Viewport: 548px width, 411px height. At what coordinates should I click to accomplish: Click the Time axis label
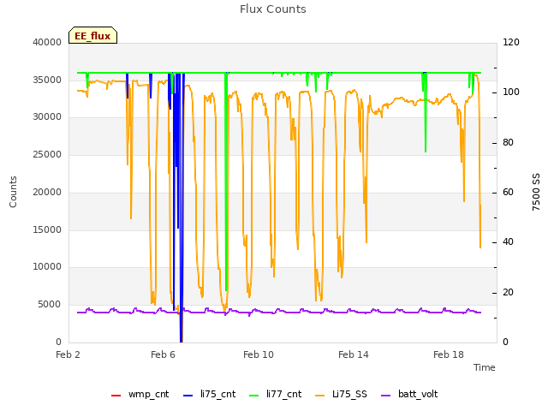pos(485,367)
